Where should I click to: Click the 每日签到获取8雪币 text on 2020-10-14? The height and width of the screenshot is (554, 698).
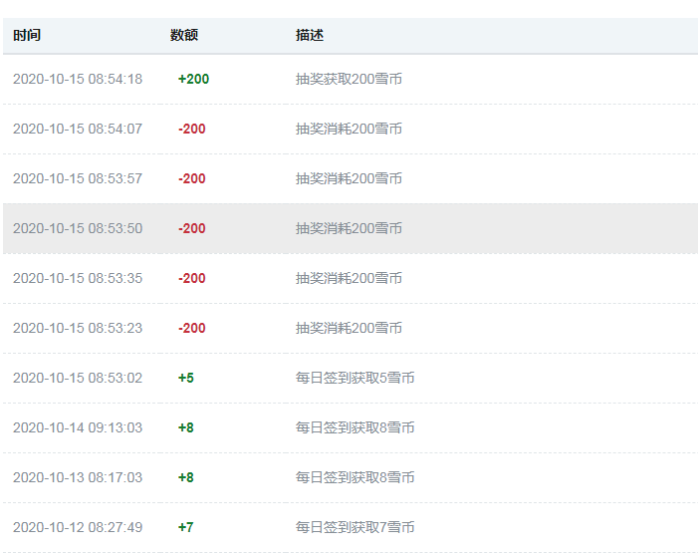354,428
